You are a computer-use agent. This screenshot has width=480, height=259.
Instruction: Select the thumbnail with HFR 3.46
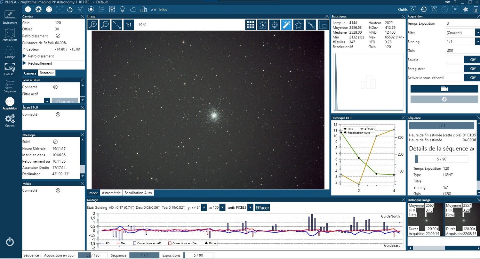pyautogui.click(x=425, y=219)
